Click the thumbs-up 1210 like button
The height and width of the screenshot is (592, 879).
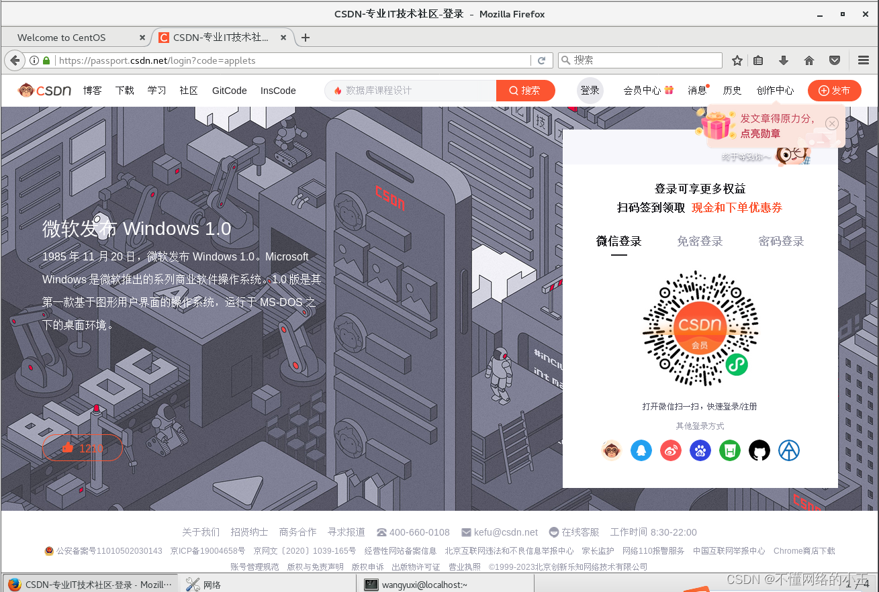click(x=83, y=448)
